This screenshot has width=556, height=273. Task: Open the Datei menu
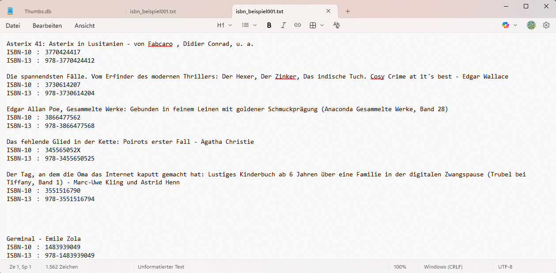click(x=13, y=26)
